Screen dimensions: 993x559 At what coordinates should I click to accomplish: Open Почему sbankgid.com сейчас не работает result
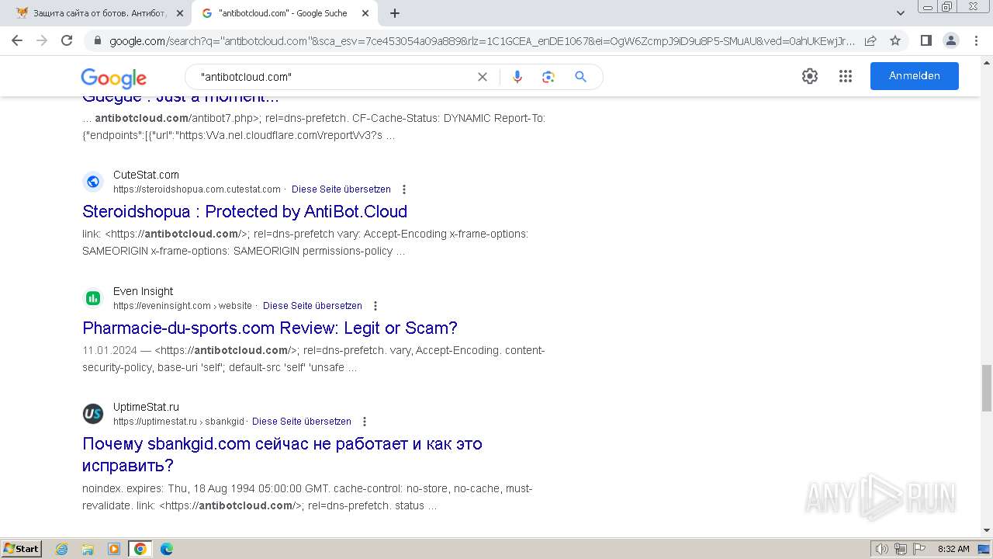[282, 455]
